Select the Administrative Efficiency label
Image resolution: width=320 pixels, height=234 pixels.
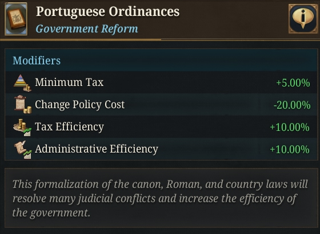click(97, 149)
